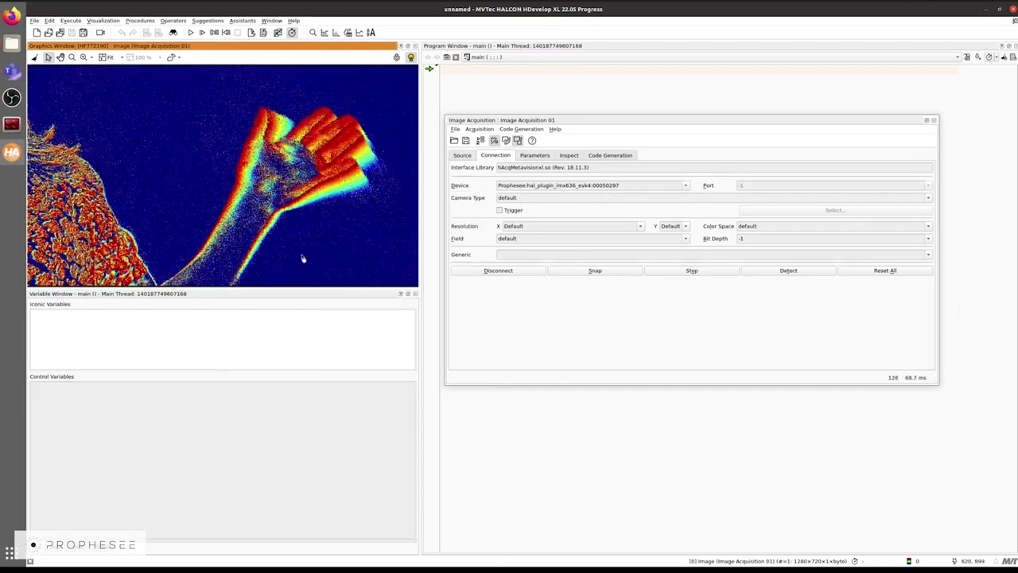Click the Control Variables panel area

click(223, 460)
